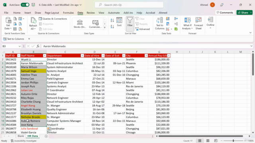
Task: Open the Date of Exit filter dropdown
Action: 124,56
